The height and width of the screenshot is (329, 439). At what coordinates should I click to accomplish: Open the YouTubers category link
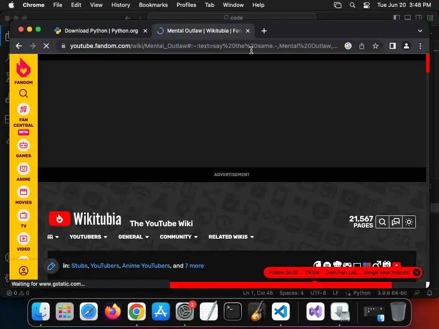pyautogui.click(x=105, y=266)
